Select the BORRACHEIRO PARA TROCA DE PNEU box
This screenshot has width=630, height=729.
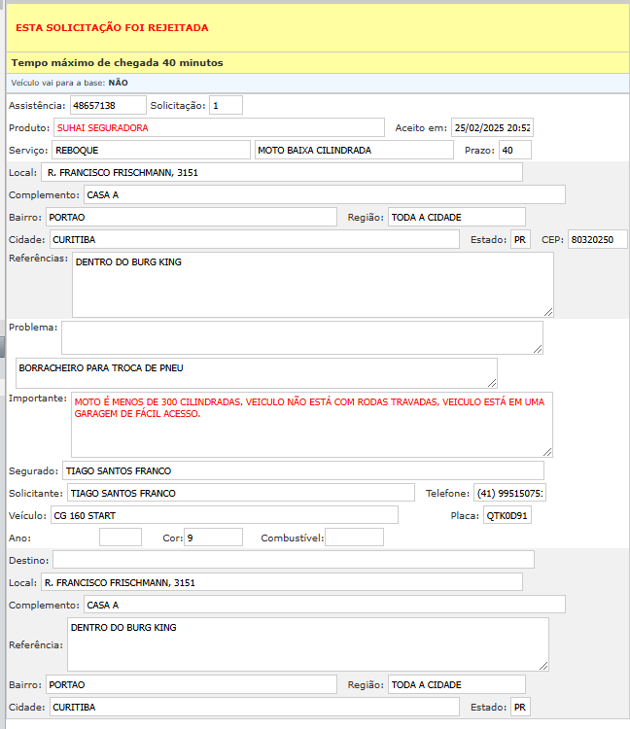coord(256,372)
